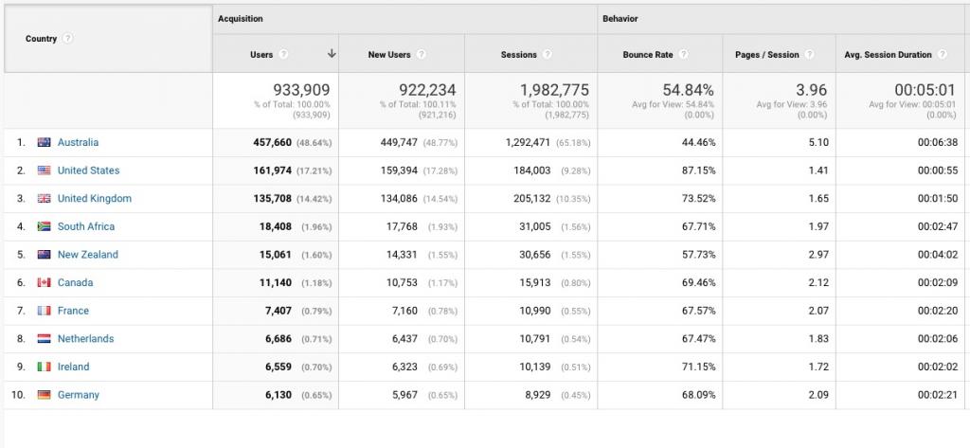Screen dimensions: 970x448
Task: Click the help icon beside Bounce Rate
Action: pos(684,55)
